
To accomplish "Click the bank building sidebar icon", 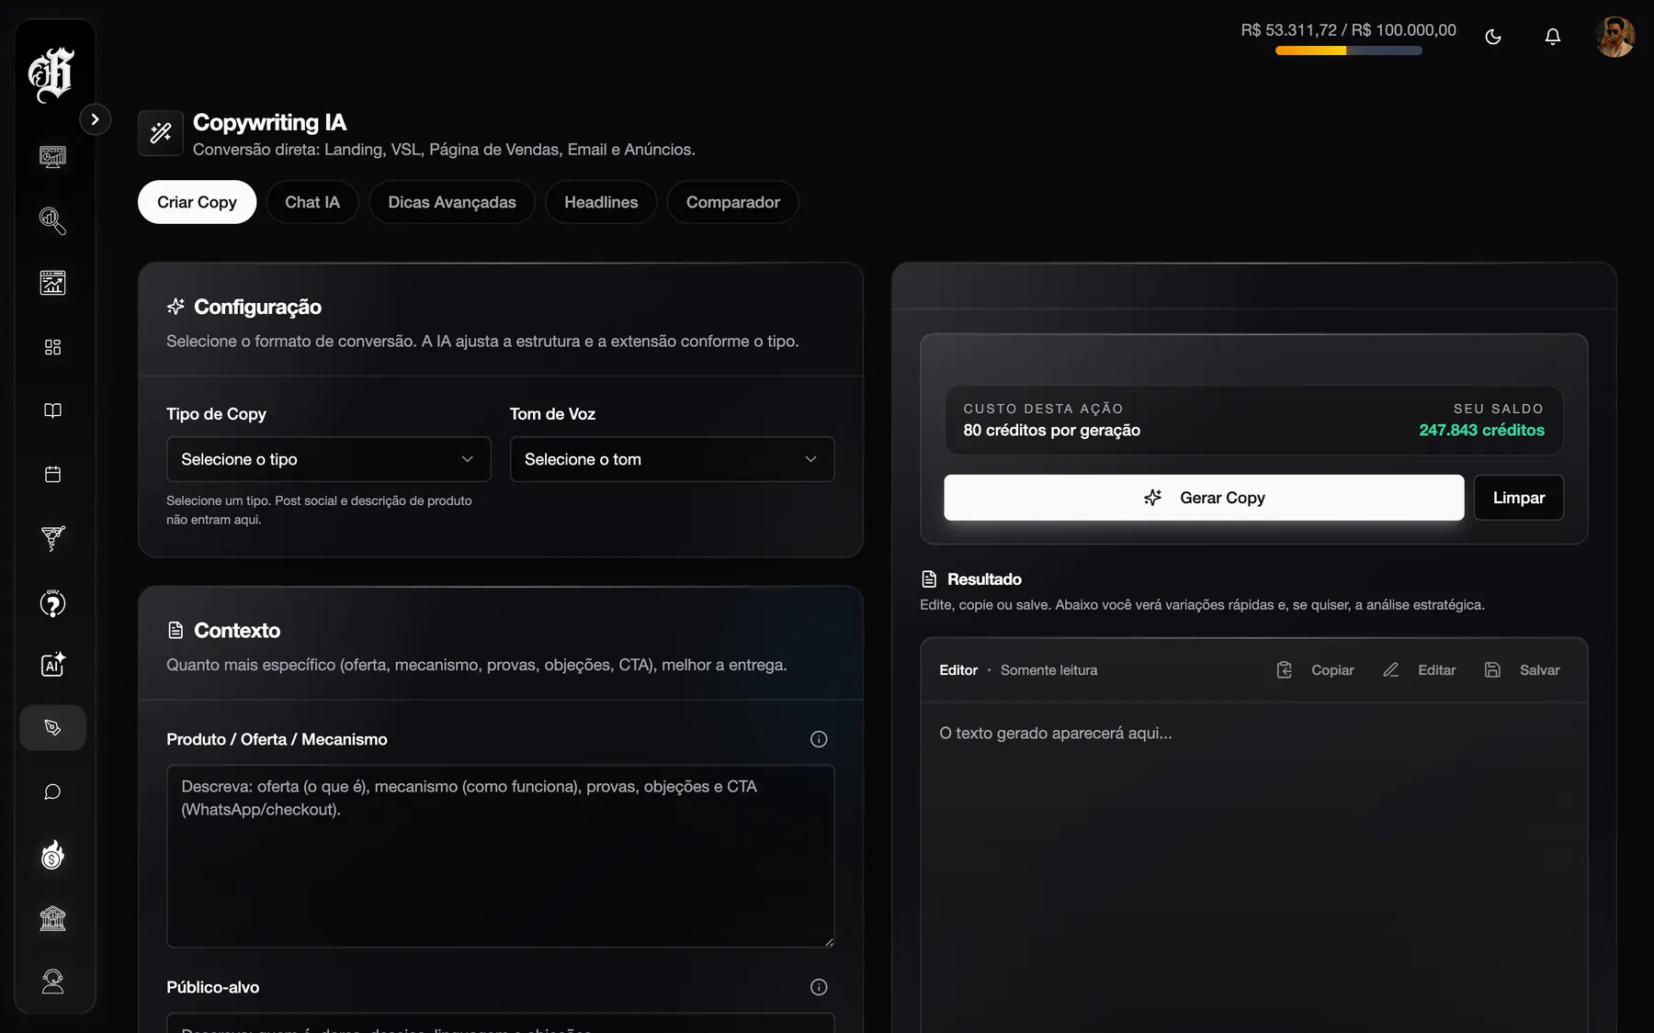I will pyautogui.click(x=52, y=918).
